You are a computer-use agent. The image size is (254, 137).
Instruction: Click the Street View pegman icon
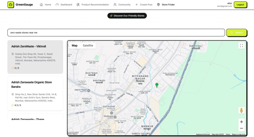click(x=241, y=110)
